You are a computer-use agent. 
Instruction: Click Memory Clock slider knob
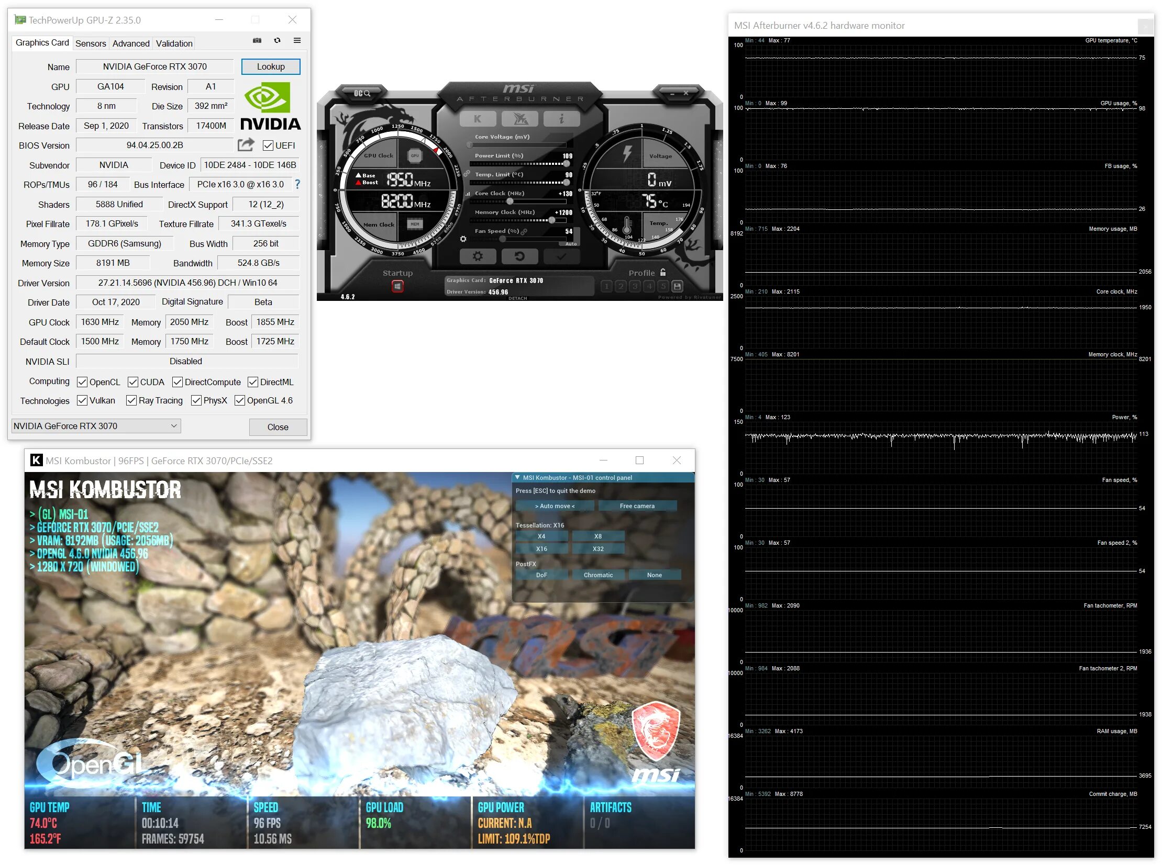pos(551,220)
